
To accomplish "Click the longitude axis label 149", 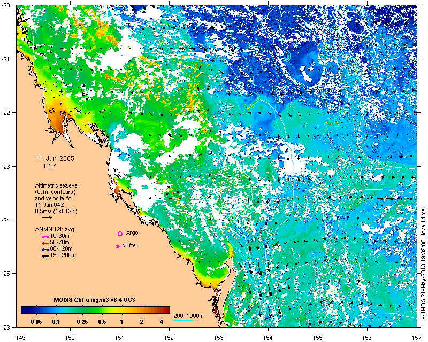I will (x=21, y=338).
